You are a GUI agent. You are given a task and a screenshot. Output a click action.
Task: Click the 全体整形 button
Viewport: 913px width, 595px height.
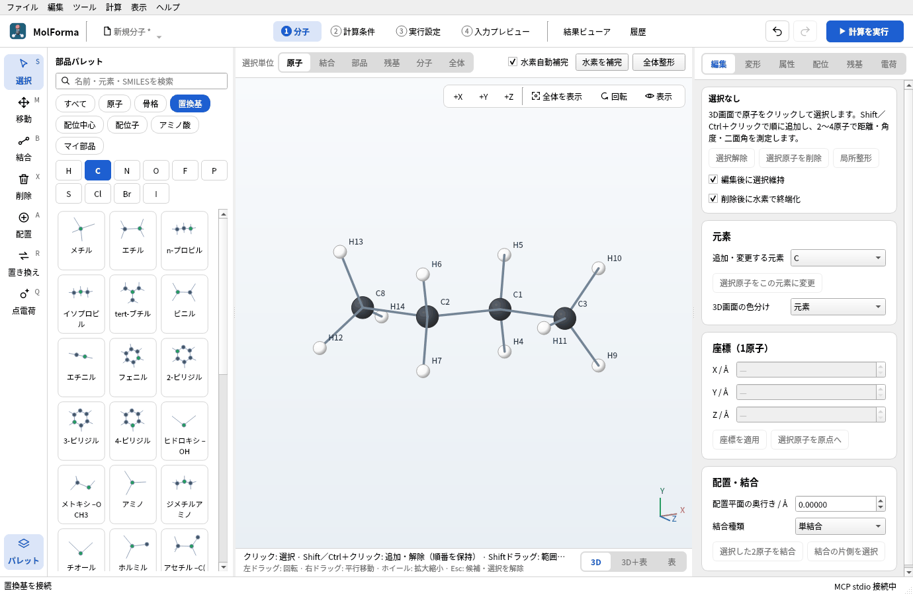point(659,62)
